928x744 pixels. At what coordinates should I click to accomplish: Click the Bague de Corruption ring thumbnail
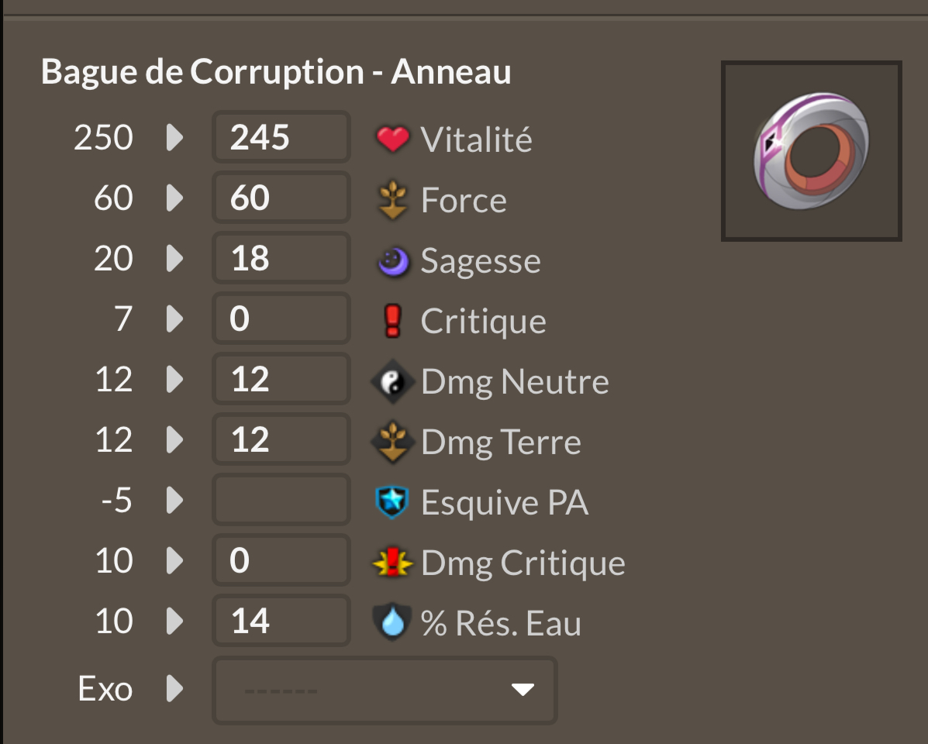812,151
